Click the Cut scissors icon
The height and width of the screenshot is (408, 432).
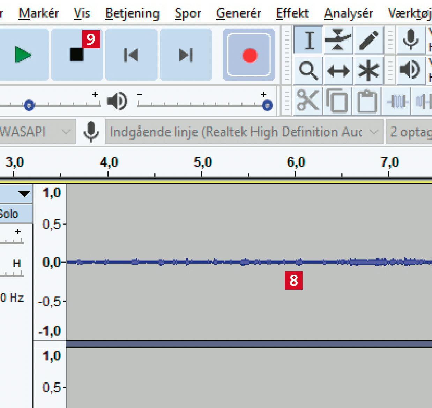tap(307, 101)
